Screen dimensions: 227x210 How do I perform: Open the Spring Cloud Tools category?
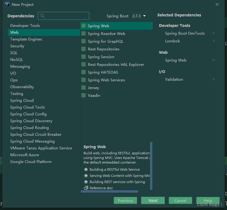click(44, 107)
